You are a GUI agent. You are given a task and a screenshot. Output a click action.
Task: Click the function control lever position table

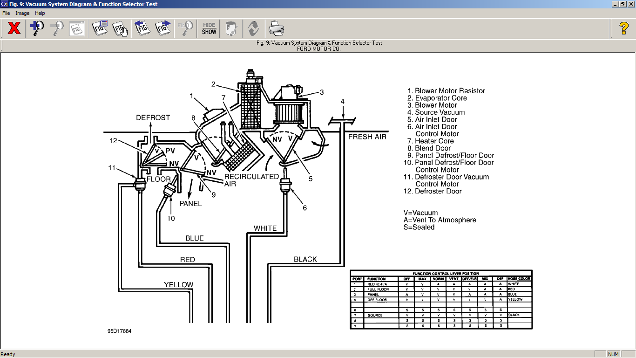[441, 300]
